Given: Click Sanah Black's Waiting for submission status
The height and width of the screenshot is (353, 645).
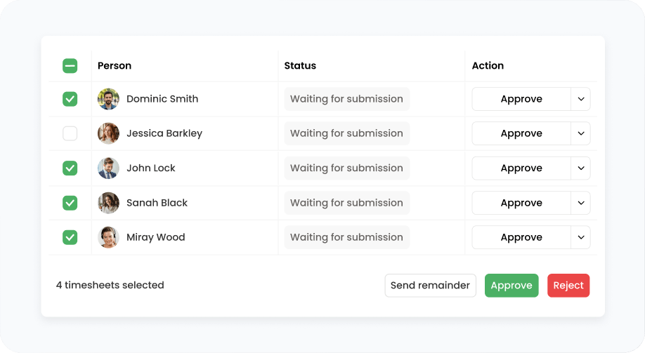Looking at the screenshot, I should point(347,203).
